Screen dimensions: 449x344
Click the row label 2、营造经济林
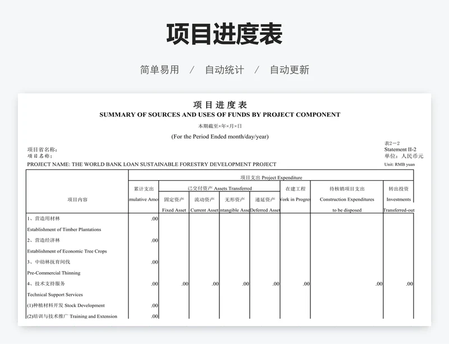click(44, 240)
